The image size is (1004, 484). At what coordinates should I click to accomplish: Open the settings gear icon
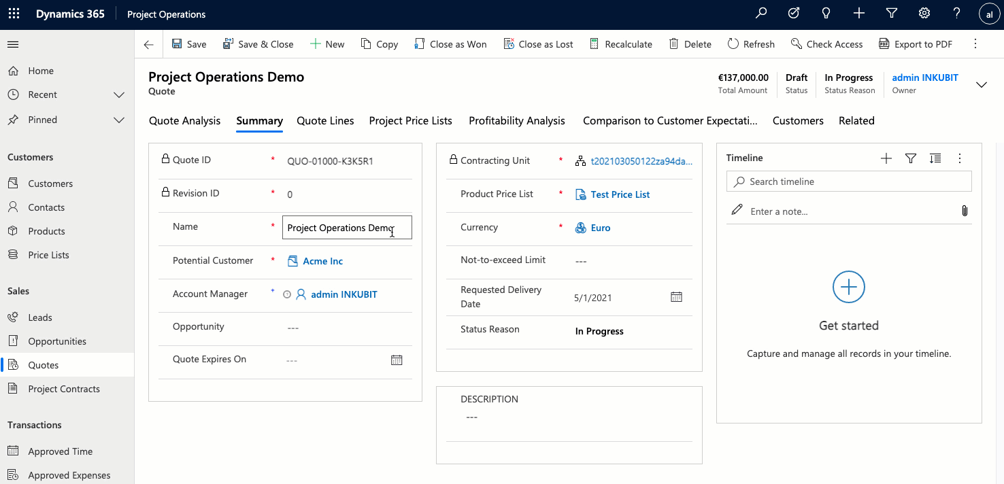pos(924,13)
